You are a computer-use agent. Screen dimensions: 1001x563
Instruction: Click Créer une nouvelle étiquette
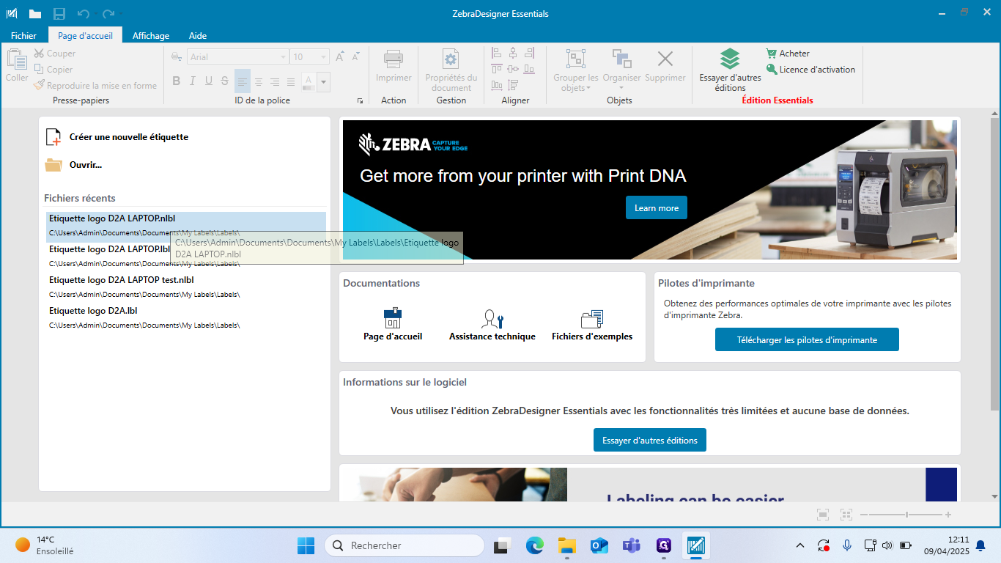[117, 137]
